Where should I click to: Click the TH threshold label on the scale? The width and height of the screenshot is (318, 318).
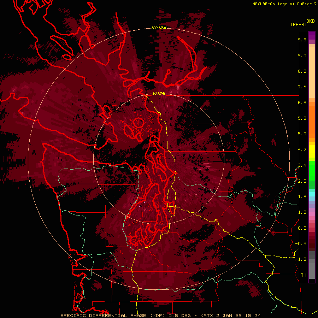tap(304, 275)
